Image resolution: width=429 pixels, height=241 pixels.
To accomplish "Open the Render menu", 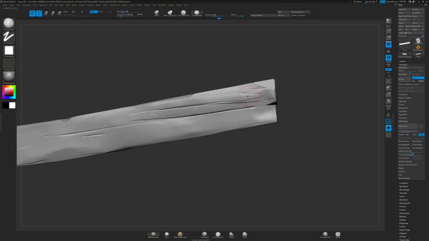I will pyautogui.click(x=124, y=5).
